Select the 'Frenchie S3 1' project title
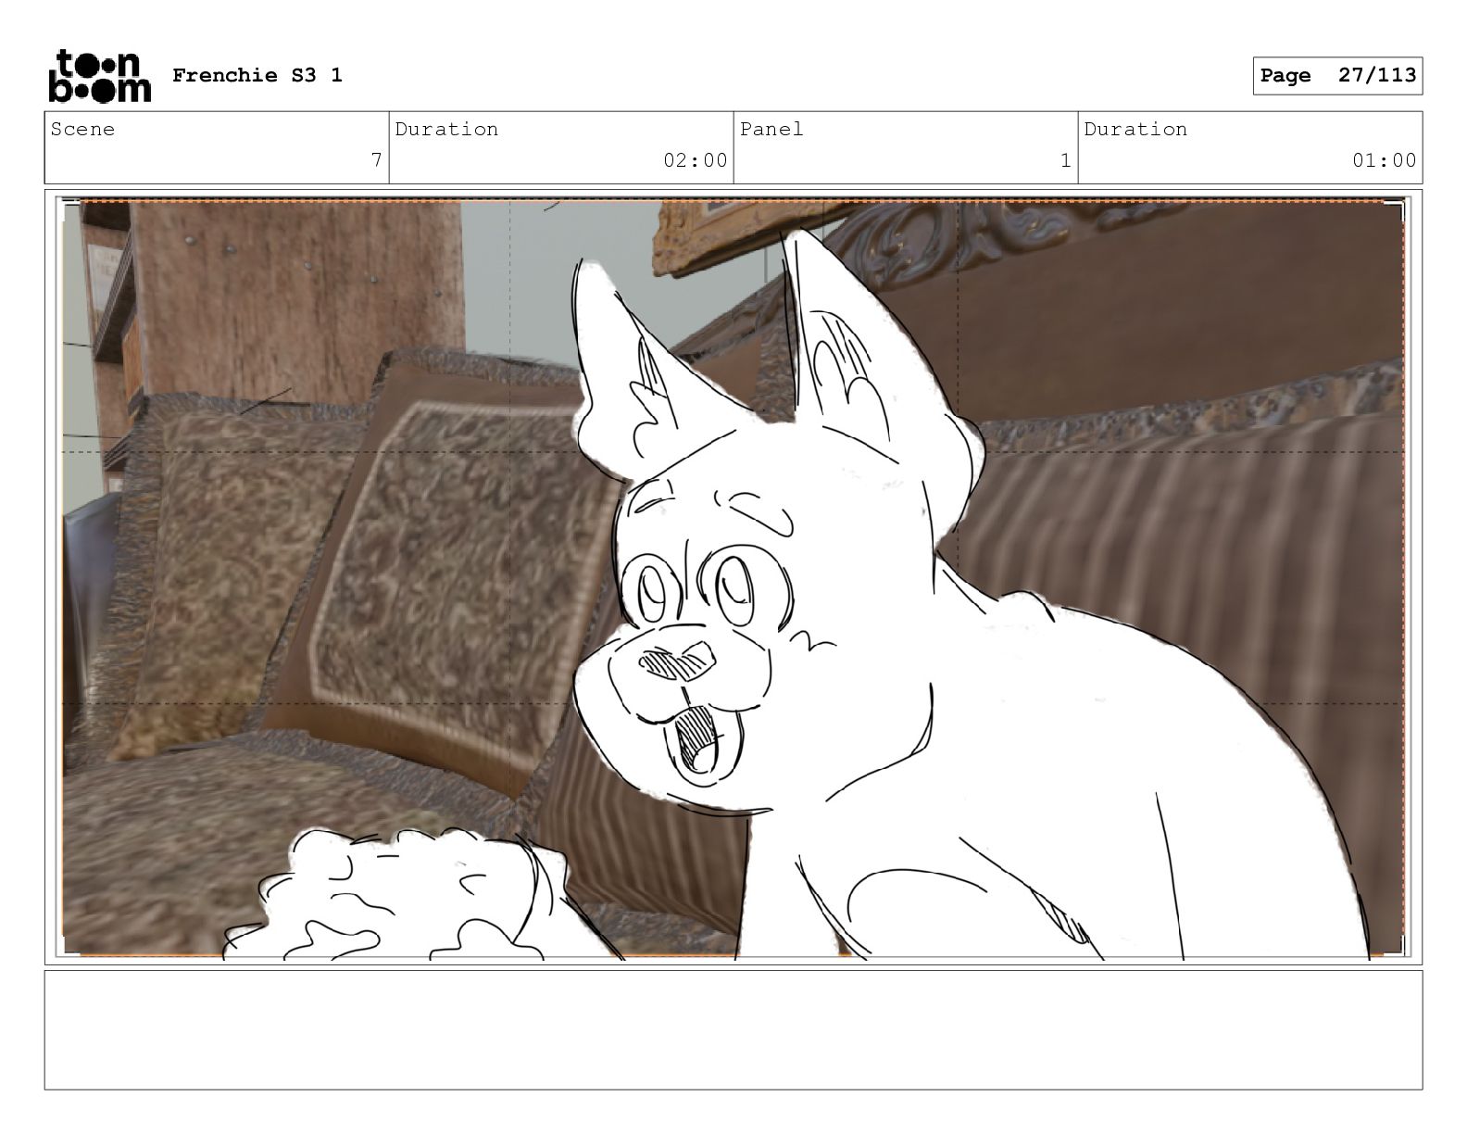Screen dimensions: 1467x1134 tap(257, 75)
